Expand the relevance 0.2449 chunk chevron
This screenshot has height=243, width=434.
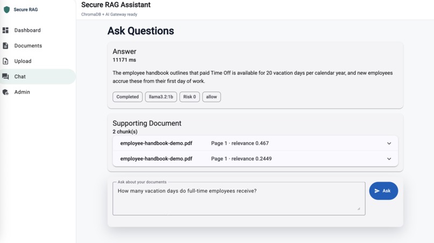click(389, 159)
